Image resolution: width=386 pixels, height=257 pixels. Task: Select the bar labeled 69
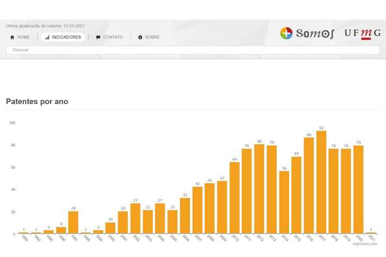[297, 195]
